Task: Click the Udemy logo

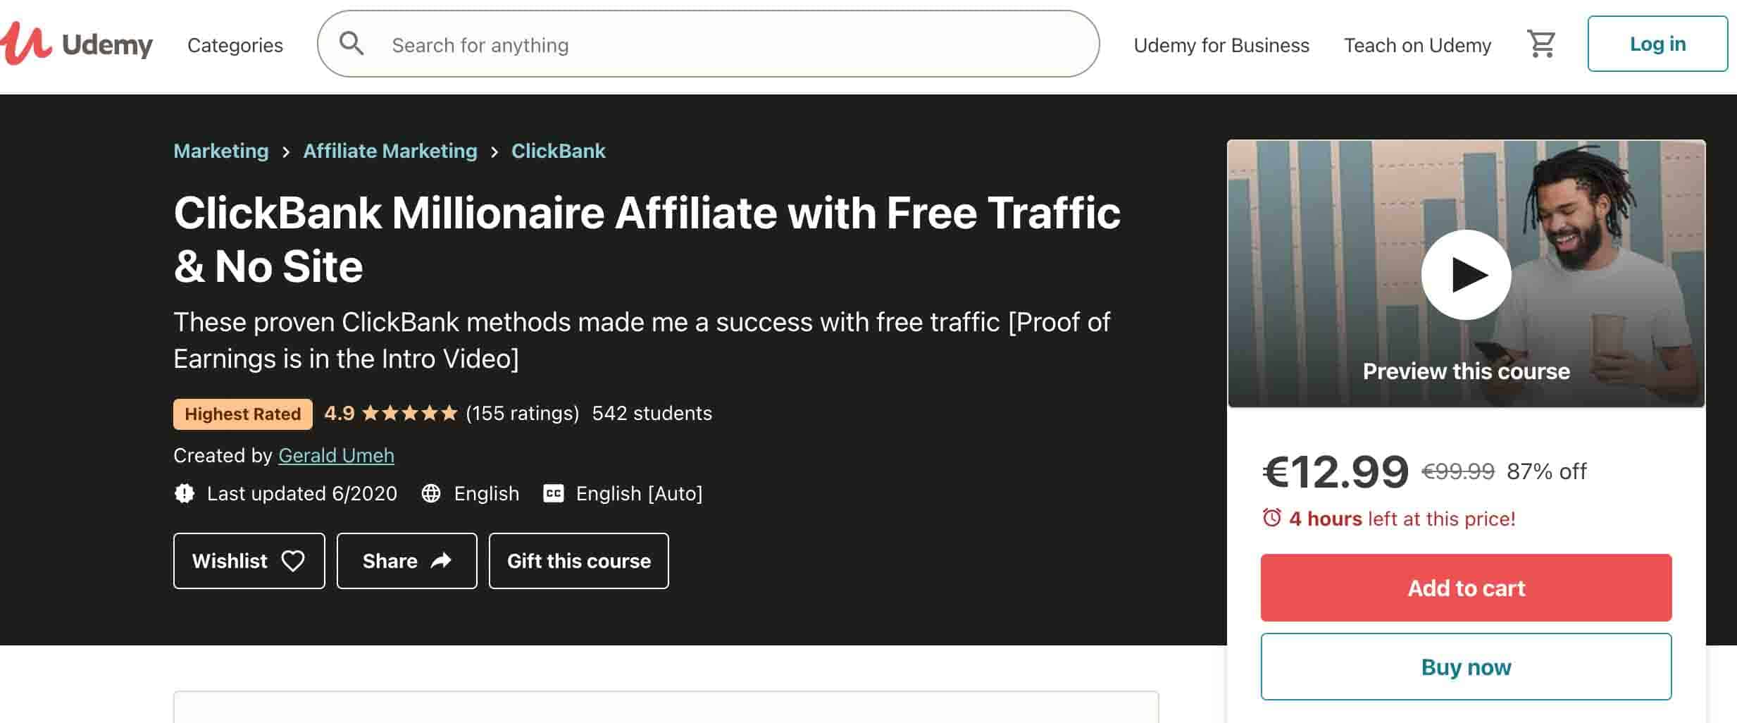Action: [x=77, y=44]
